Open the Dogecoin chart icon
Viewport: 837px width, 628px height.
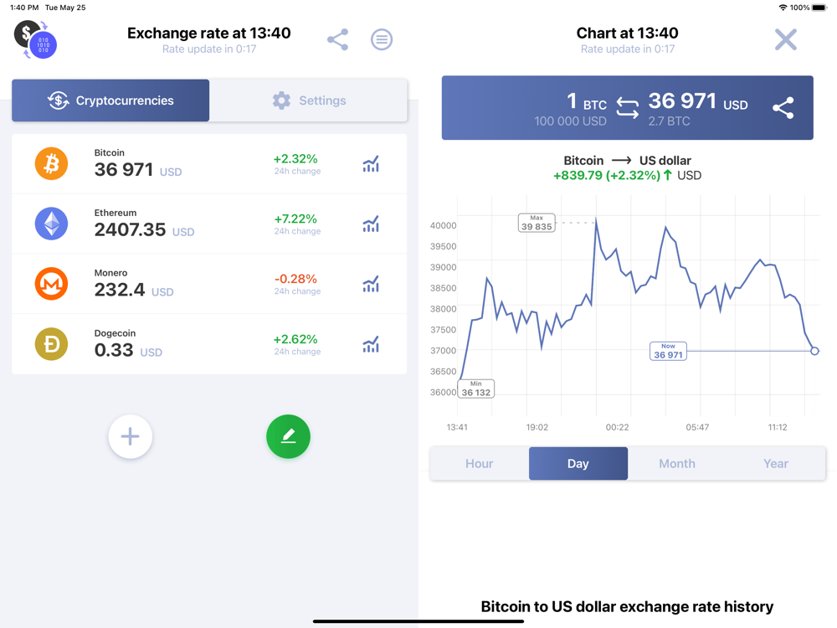tap(371, 344)
